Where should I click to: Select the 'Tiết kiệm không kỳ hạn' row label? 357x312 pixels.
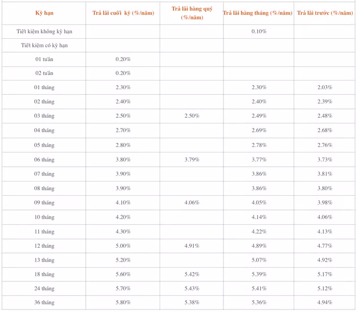click(44, 32)
